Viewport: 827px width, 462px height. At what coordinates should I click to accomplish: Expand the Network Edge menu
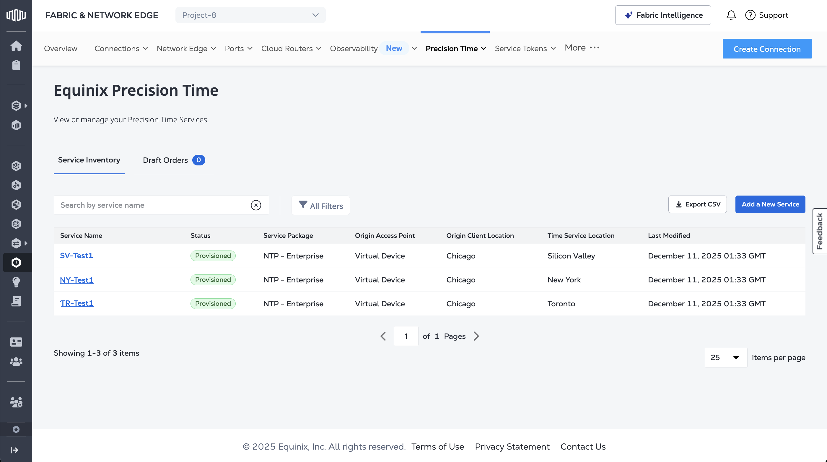click(x=186, y=48)
